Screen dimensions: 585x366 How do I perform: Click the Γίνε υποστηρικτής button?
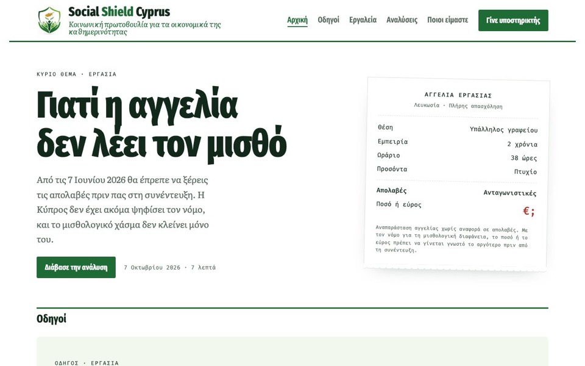coord(513,20)
